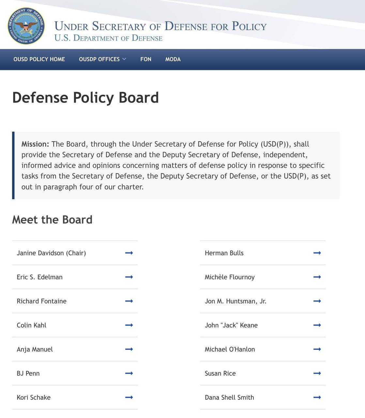
Task: Click the arrow icon beside BJ Penn
Action: pos(129,373)
